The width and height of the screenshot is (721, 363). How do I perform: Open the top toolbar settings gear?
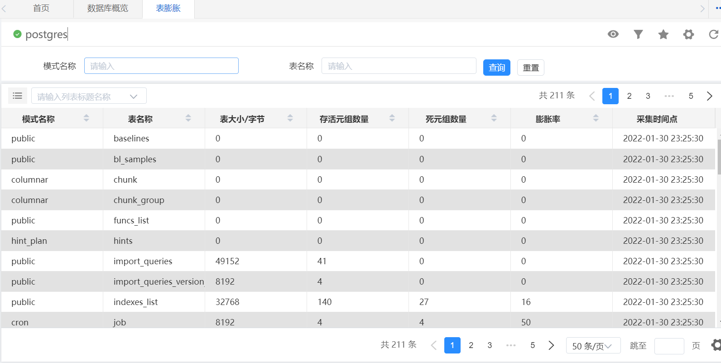688,34
